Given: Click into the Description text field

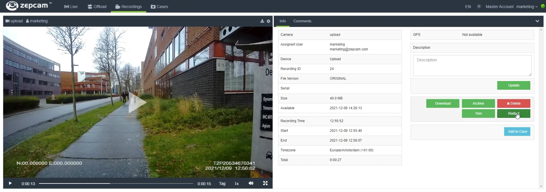Looking at the screenshot, I should [472, 65].
